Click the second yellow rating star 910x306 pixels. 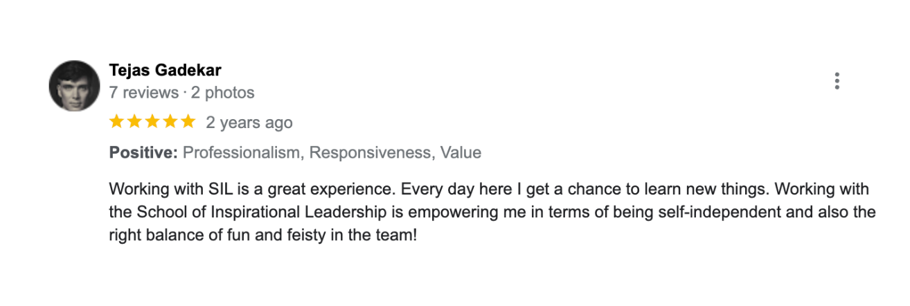click(134, 123)
